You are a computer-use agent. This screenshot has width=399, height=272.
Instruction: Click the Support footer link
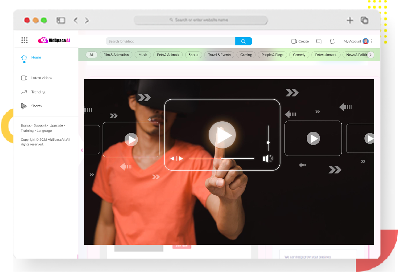click(40, 125)
